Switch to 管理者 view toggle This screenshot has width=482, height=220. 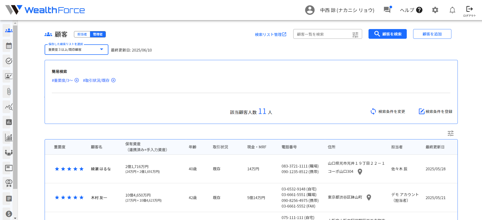98,34
